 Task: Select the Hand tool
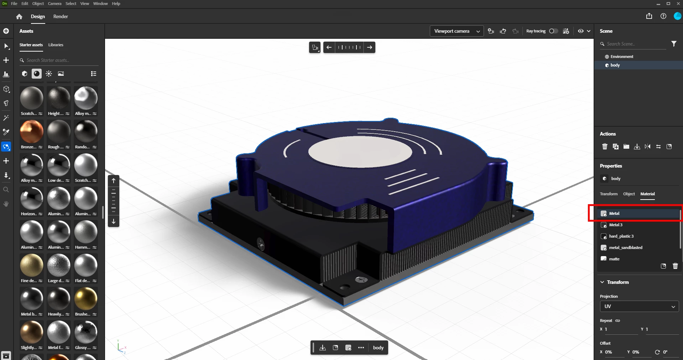tap(6, 204)
